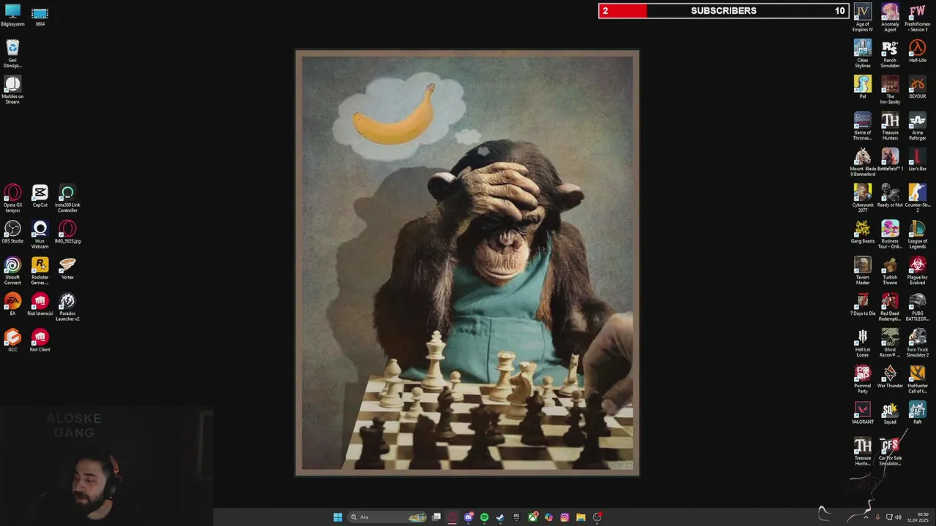Click PUBG BATTLEGROUNDS desktop icon
Viewport: 936px width, 526px height.
click(x=918, y=307)
